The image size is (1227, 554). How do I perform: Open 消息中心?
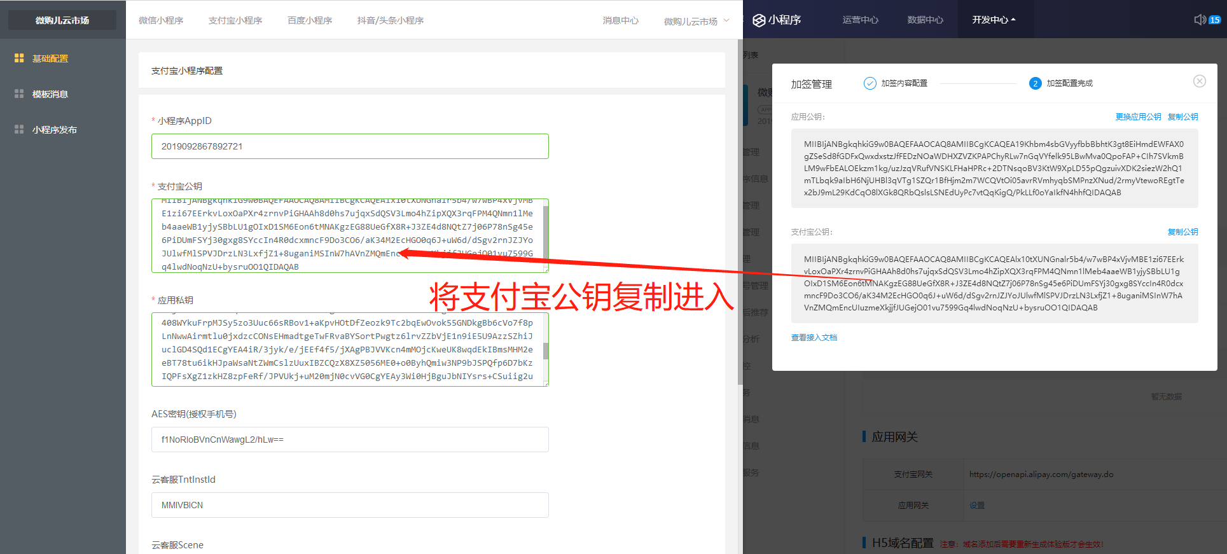[x=621, y=20]
